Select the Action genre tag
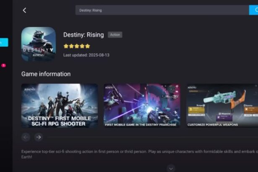This screenshot has height=172, width=258. pyautogui.click(x=115, y=35)
